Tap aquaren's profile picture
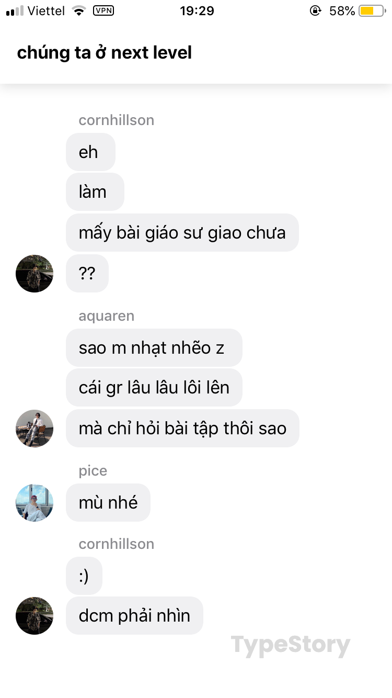This screenshot has width=392, height=698. click(x=34, y=429)
